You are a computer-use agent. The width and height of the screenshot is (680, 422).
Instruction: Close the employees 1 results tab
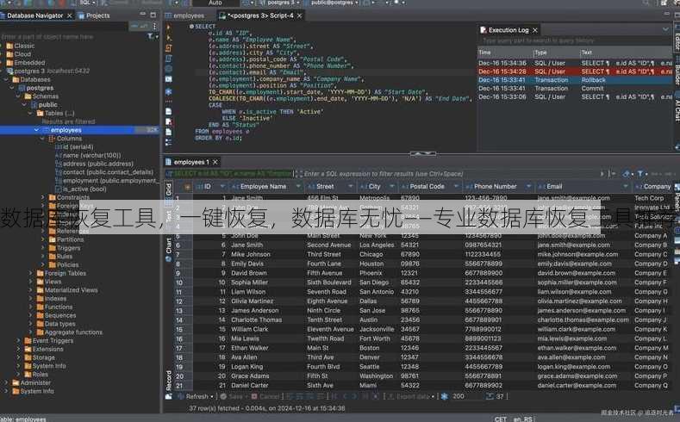click(215, 162)
